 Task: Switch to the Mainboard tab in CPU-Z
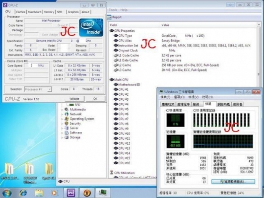[x=35, y=12]
